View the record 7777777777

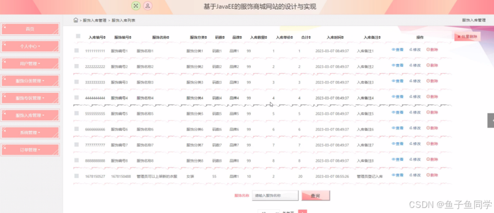397,144
